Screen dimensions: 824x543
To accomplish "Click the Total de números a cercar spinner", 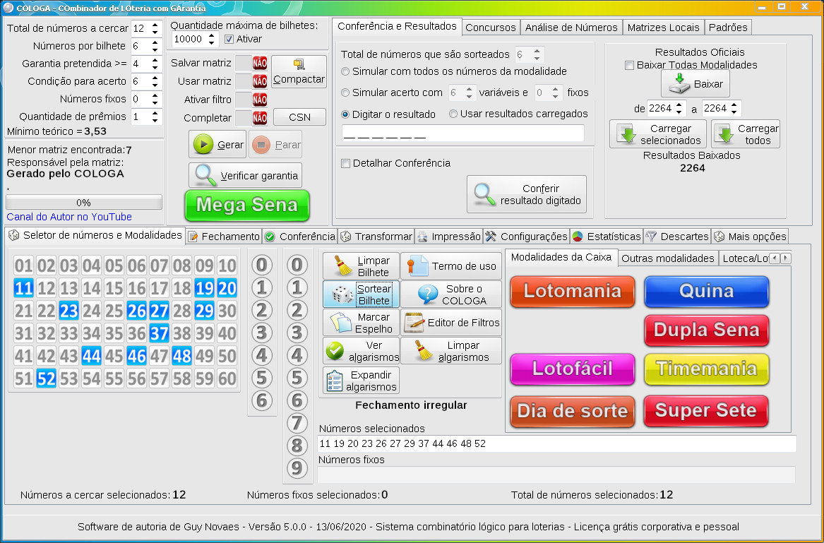I will [147, 28].
